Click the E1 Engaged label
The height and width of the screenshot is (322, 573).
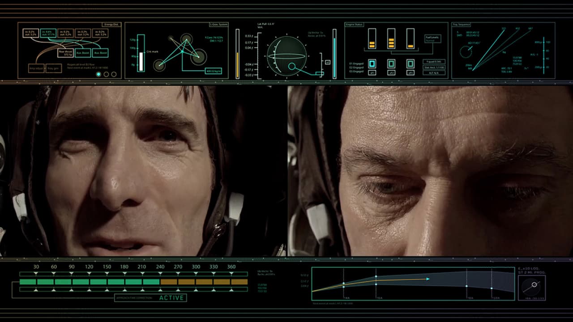(357, 64)
